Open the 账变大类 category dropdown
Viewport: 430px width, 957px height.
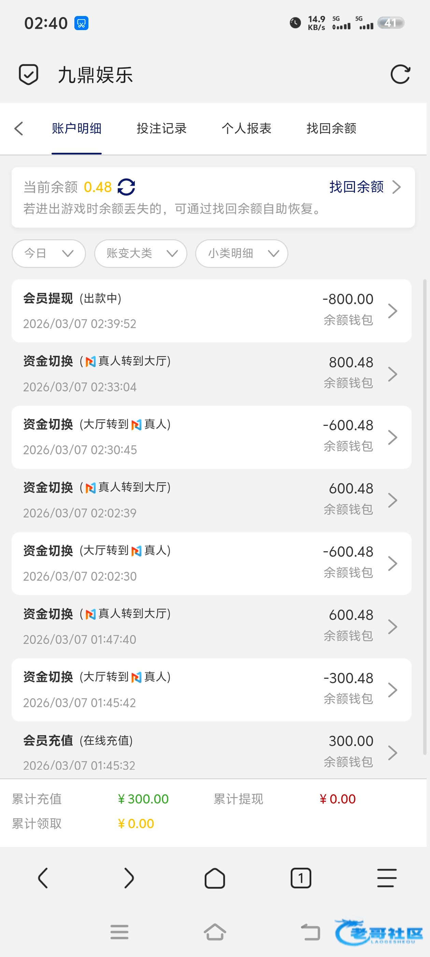tap(141, 253)
